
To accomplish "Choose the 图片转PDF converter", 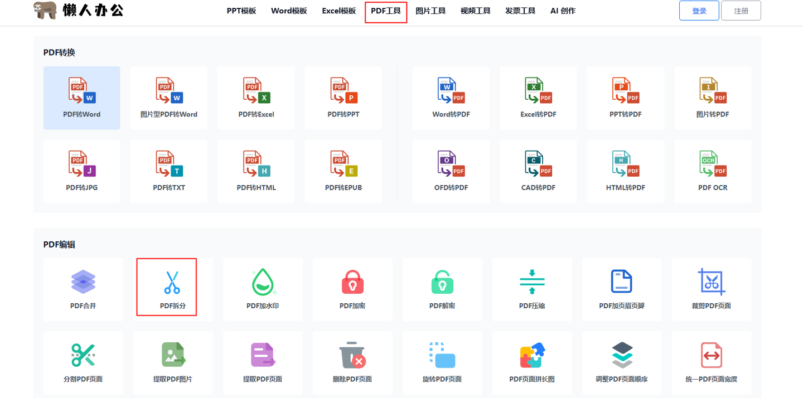I will coord(713,98).
